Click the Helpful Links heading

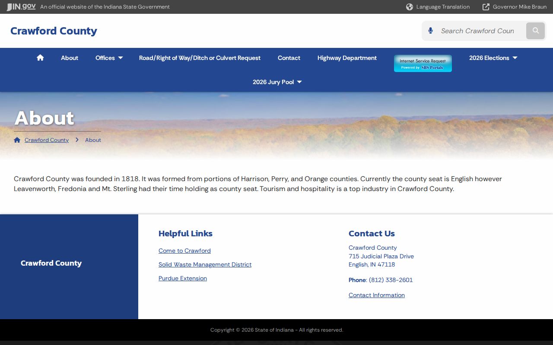[185, 233]
